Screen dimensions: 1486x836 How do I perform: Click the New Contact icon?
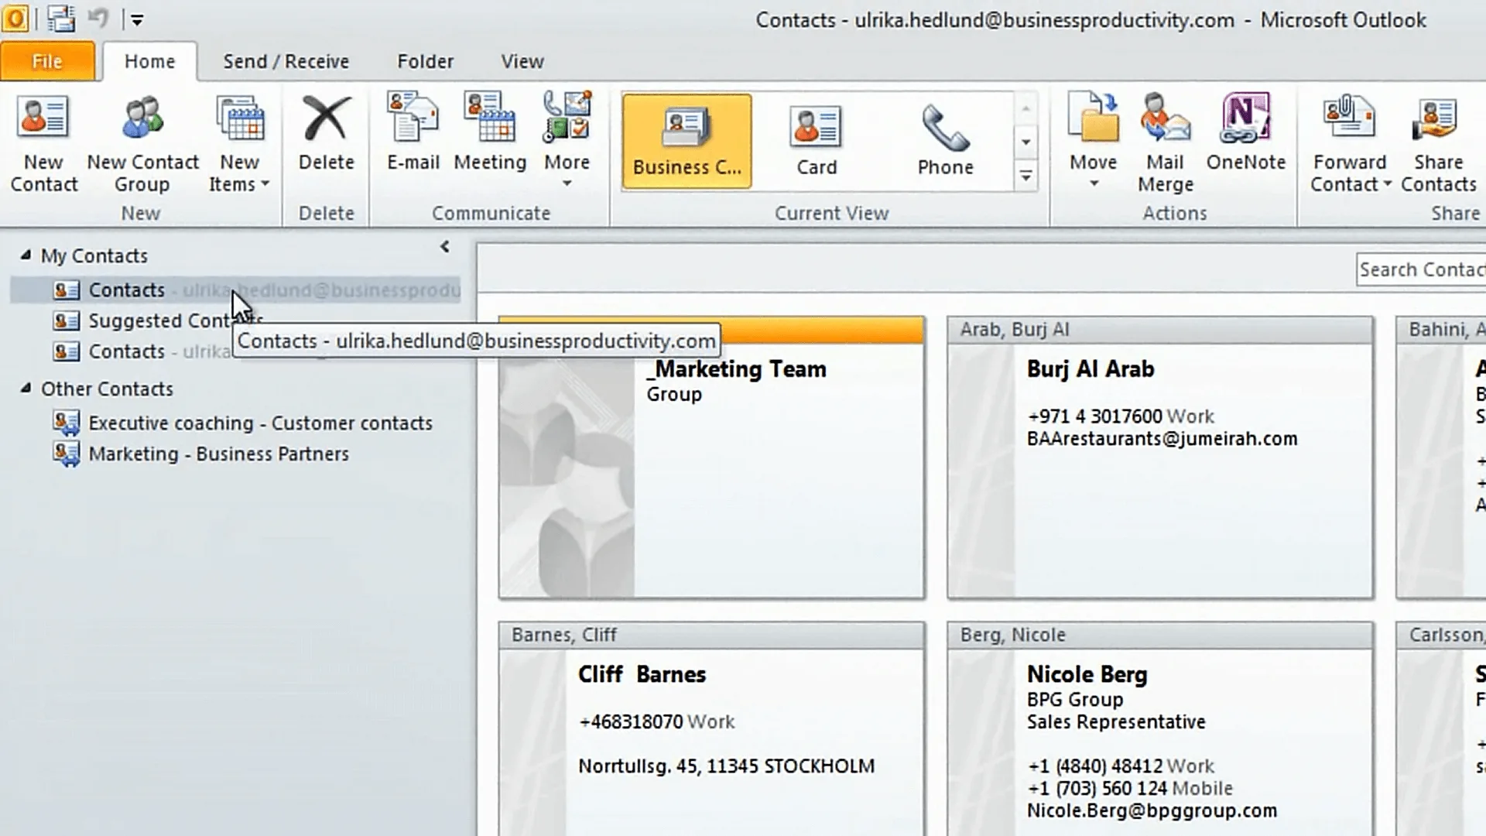tap(44, 143)
